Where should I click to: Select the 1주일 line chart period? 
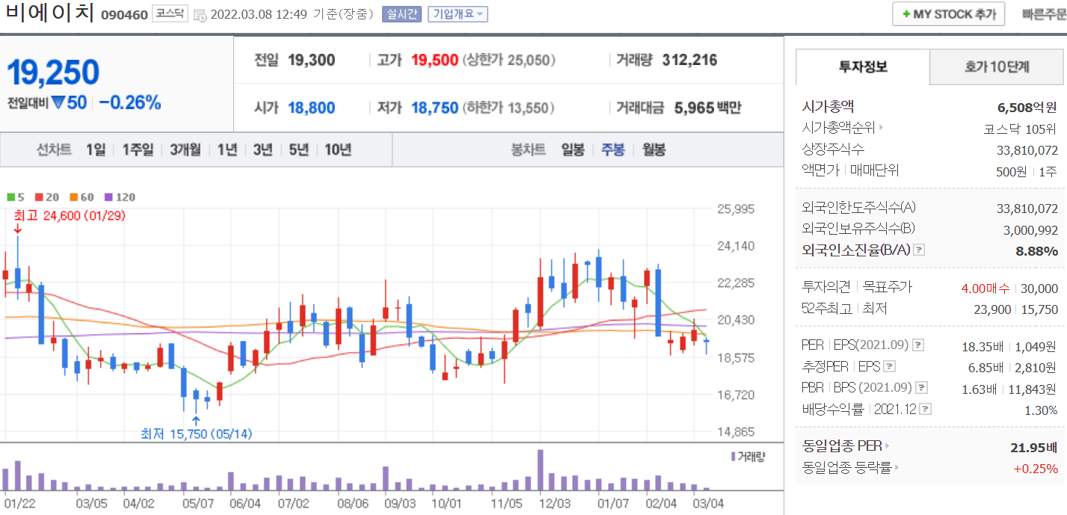[x=138, y=149]
